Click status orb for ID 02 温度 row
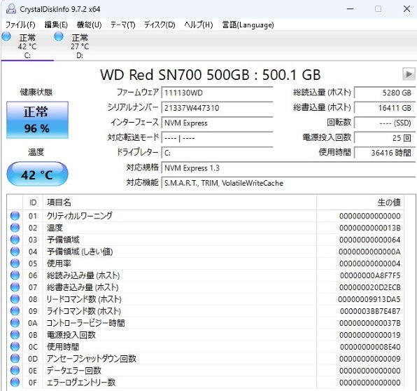Screen dimensions: 417x391 click(15, 228)
